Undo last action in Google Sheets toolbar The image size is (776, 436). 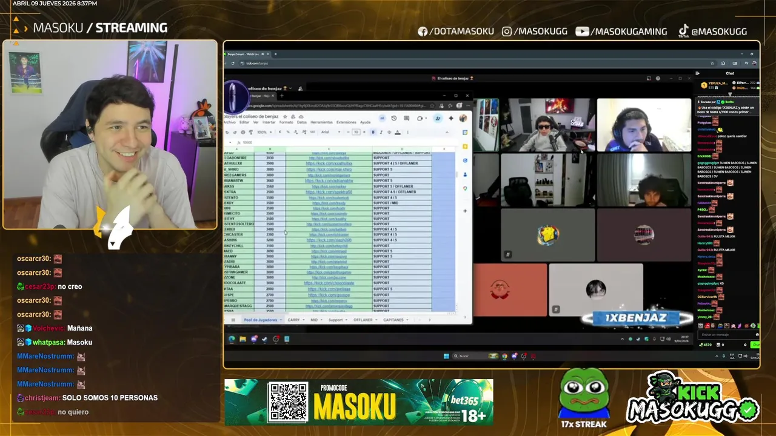(227, 132)
